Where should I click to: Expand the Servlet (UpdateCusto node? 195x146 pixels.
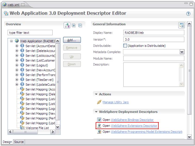[x=17, y=84]
